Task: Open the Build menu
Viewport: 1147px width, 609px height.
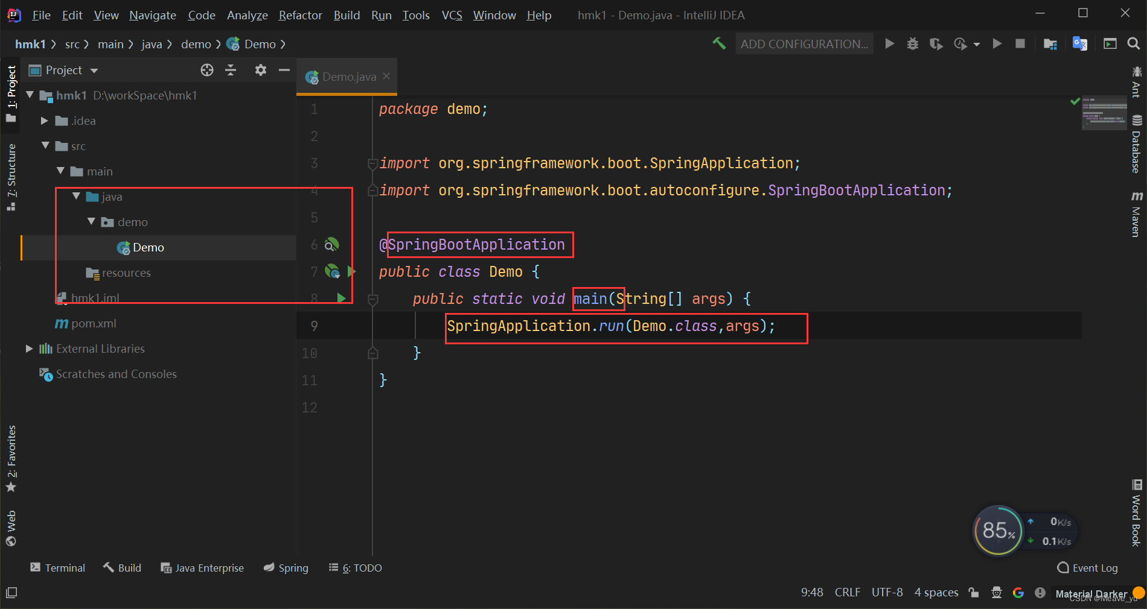Action: point(347,15)
